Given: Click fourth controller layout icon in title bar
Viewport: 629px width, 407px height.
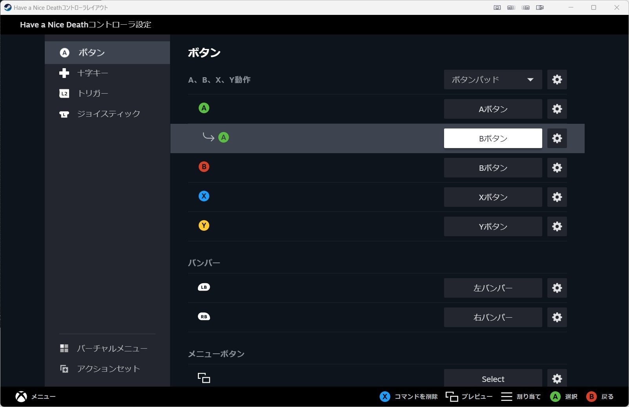Looking at the screenshot, I should [540, 7].
